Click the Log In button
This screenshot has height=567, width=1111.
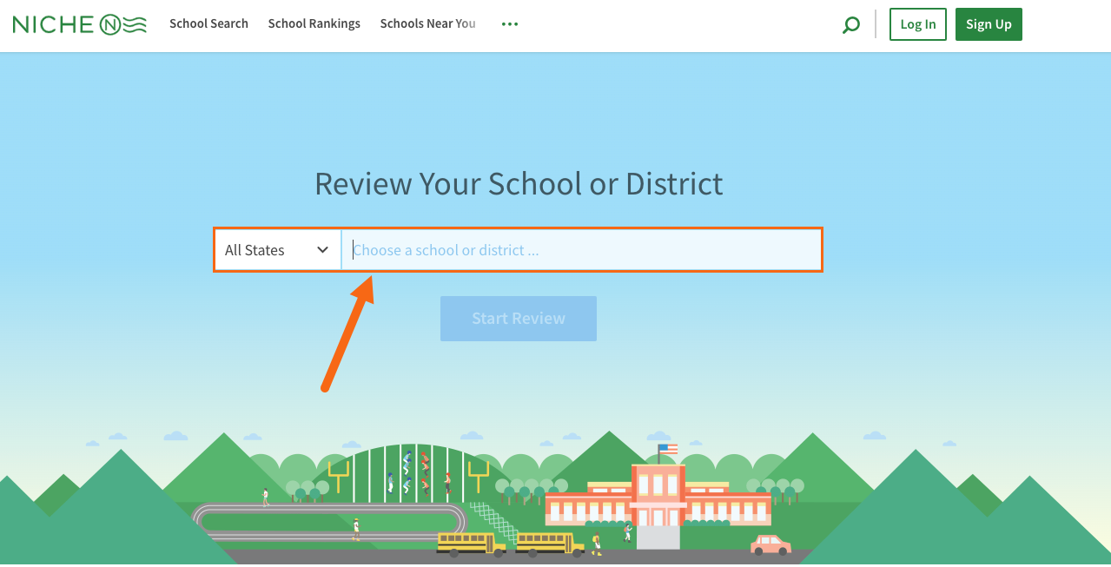pos(918,24)
